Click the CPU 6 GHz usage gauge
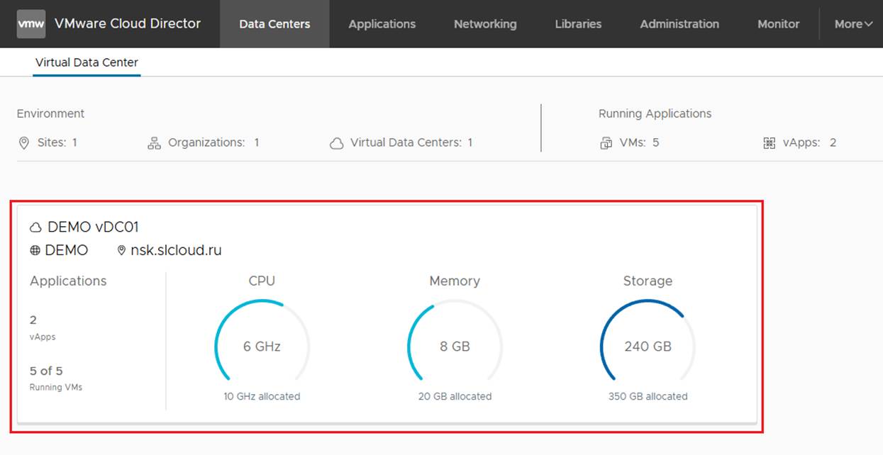 point(262,347)
